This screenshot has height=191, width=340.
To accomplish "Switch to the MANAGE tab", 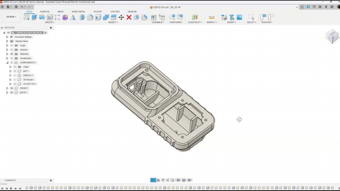I will click(x=132, y=12).
